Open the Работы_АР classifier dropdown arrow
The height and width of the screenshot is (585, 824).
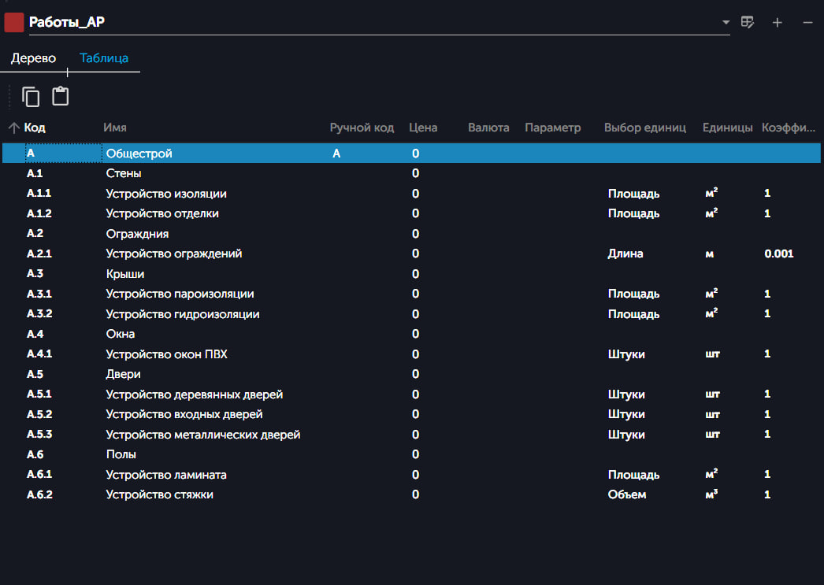726,23
